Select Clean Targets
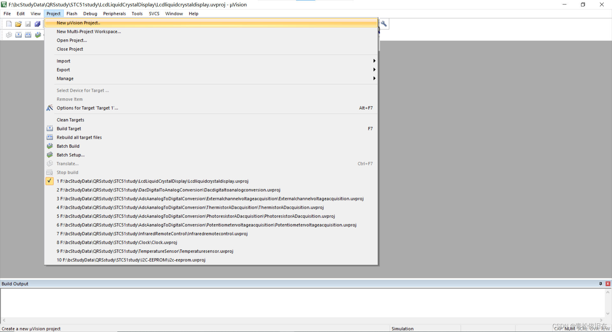Viewport: 612px width, 332px height. [x=211, y=120]
